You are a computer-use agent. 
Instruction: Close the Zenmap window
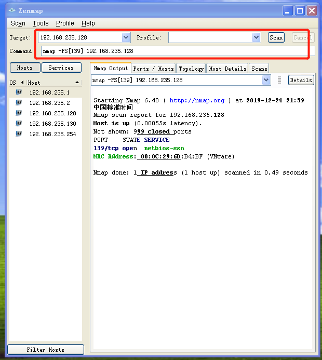point(312,10)
